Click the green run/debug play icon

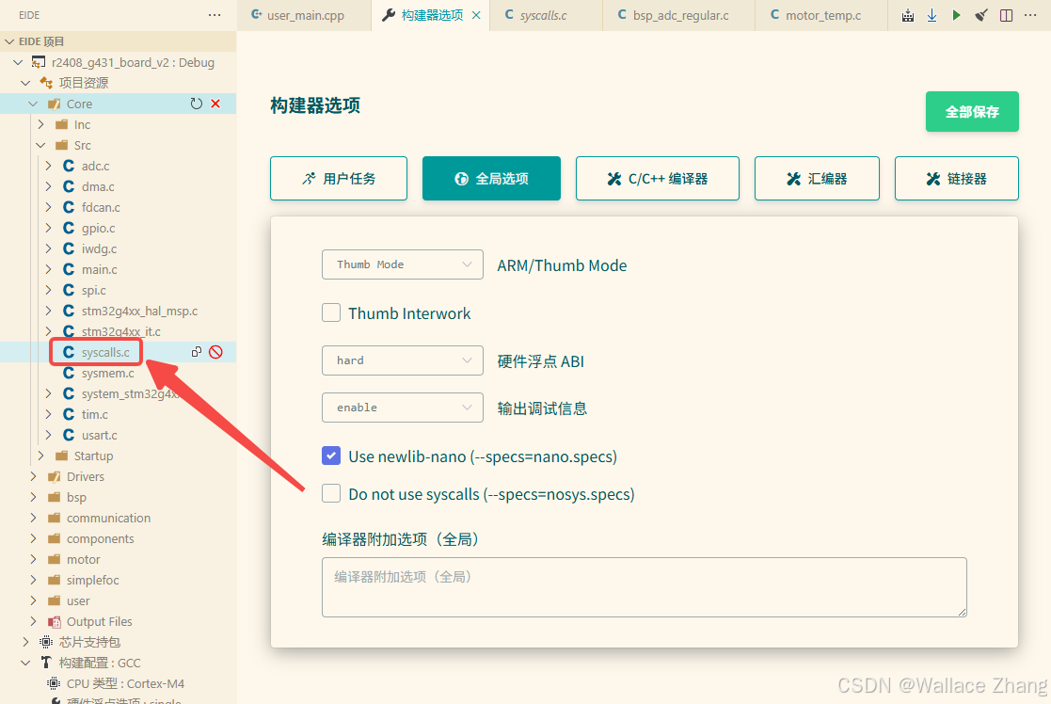[957, 15]
